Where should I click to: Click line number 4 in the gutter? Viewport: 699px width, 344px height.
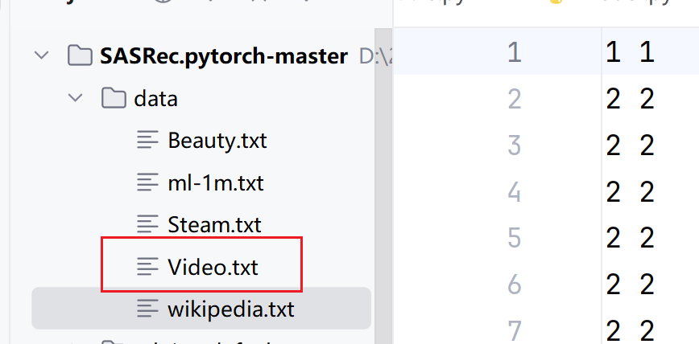[x=514, y=192]
